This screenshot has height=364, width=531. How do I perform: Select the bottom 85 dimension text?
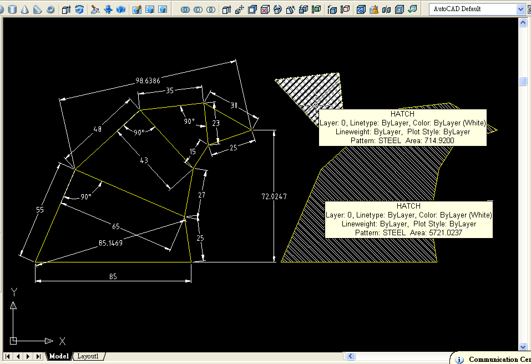(x=113, y=277)
